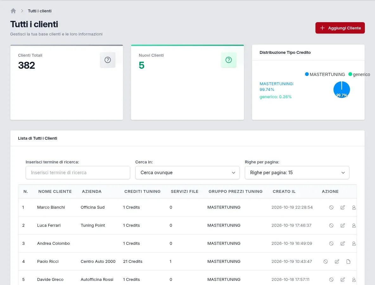This screenshot has height=285, width=375.
Task: Click the AZIENDA column header
Action: (92, 192)
